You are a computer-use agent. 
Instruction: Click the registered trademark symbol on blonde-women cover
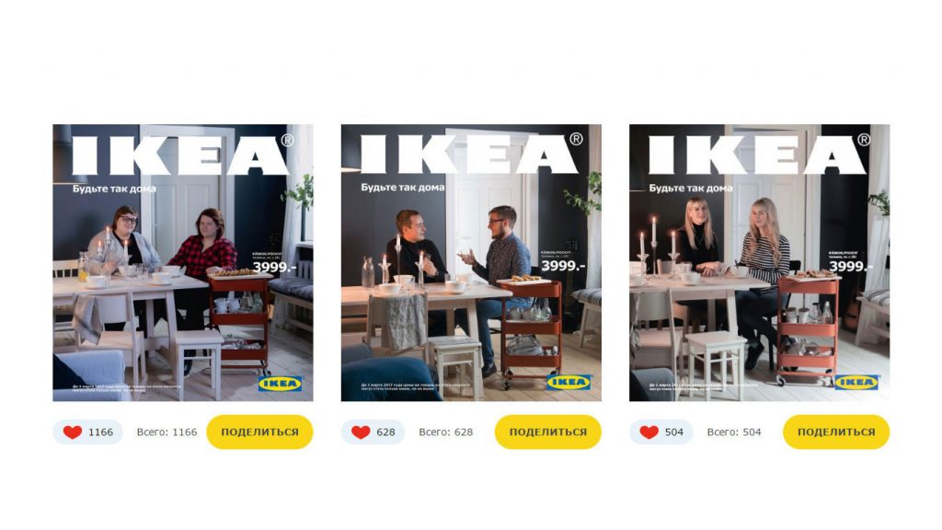(864, 140)
